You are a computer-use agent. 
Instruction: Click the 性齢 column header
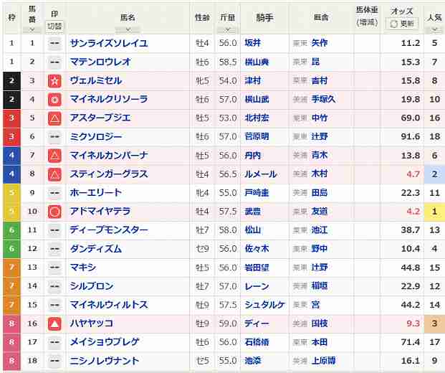pos(202,18)
